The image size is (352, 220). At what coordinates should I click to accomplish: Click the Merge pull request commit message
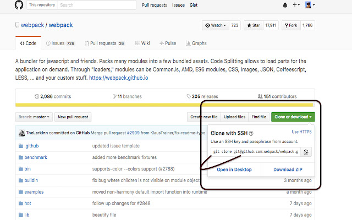pos(148,133)
